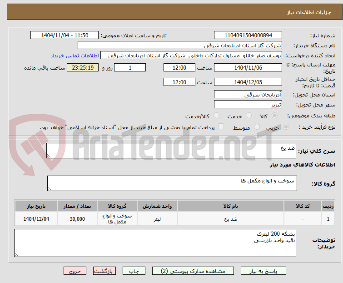Click the بازگشت back button
The width and height of the screenshot is (343, 283).
(x=104, y=271)
